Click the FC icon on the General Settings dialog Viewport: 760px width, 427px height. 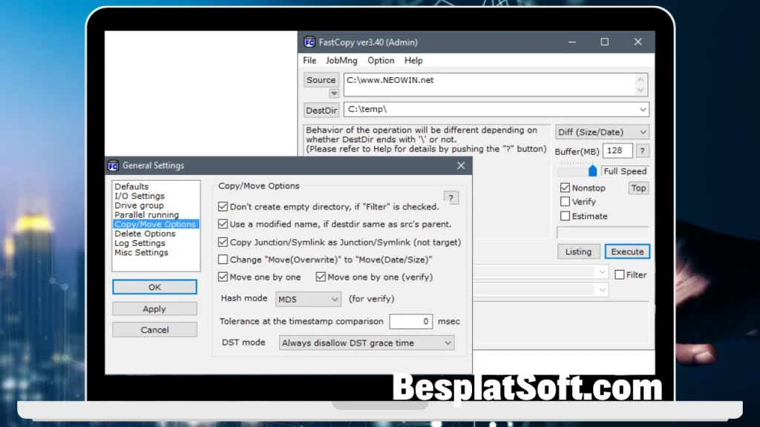point(112,165)
